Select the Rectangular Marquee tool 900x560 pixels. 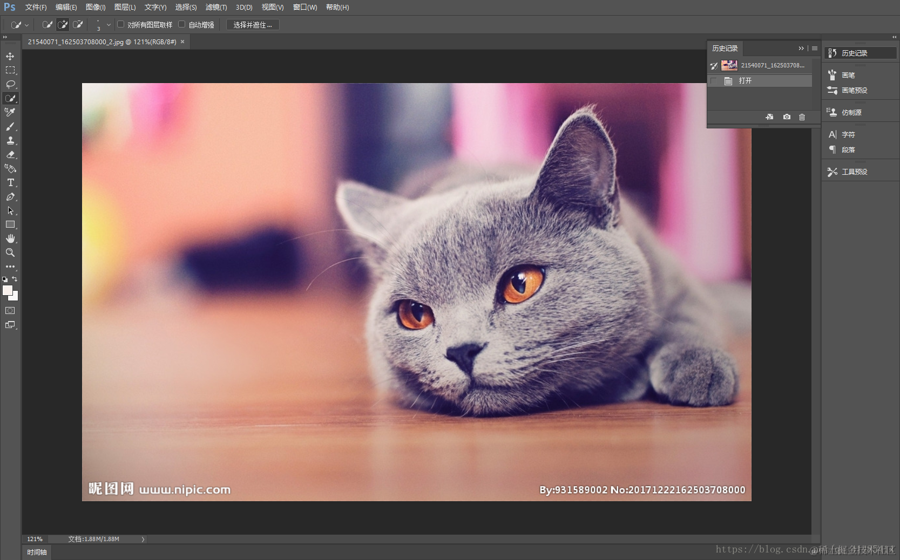(x=10, y=70)
